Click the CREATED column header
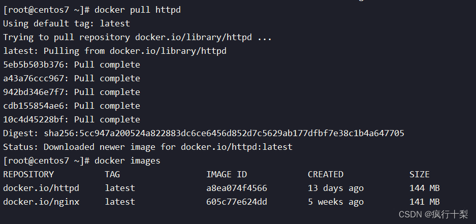The image size is (476, 224). (x=326, y=175)
